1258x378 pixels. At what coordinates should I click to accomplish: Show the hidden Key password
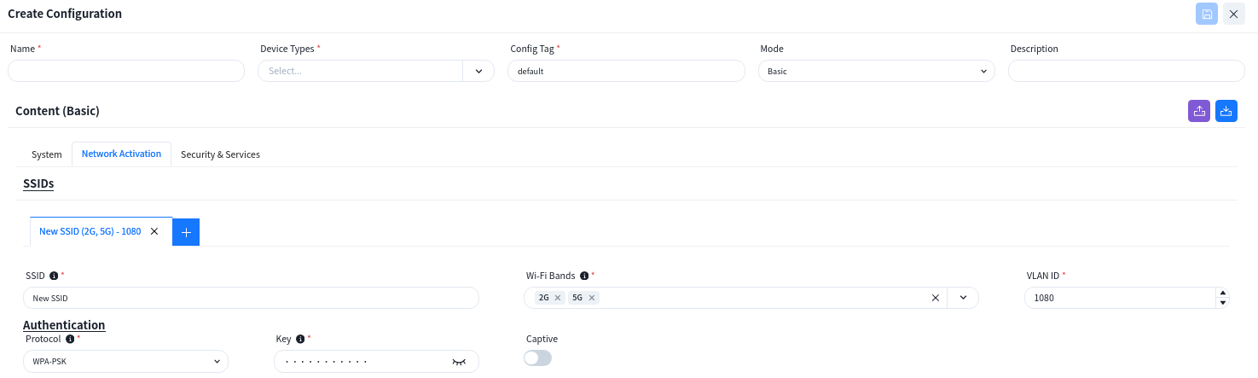459,362
